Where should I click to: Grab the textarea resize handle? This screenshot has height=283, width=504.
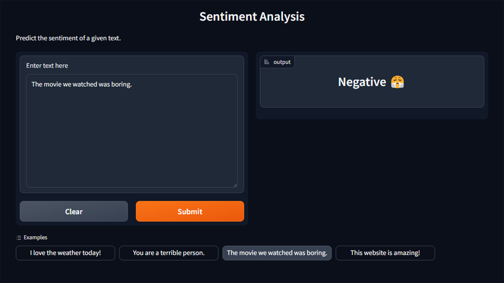tap(235, 185)
